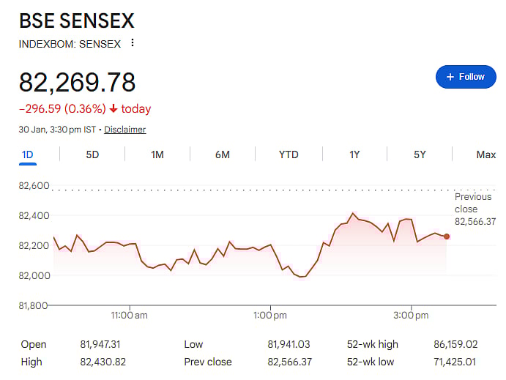
Task: Click the Prev close value 82,566.37
Action: pyautogui.click(x=289, y=362)
